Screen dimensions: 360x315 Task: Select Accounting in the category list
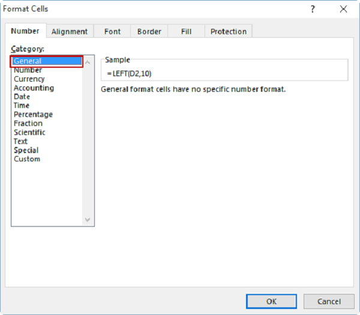point(34,88)
